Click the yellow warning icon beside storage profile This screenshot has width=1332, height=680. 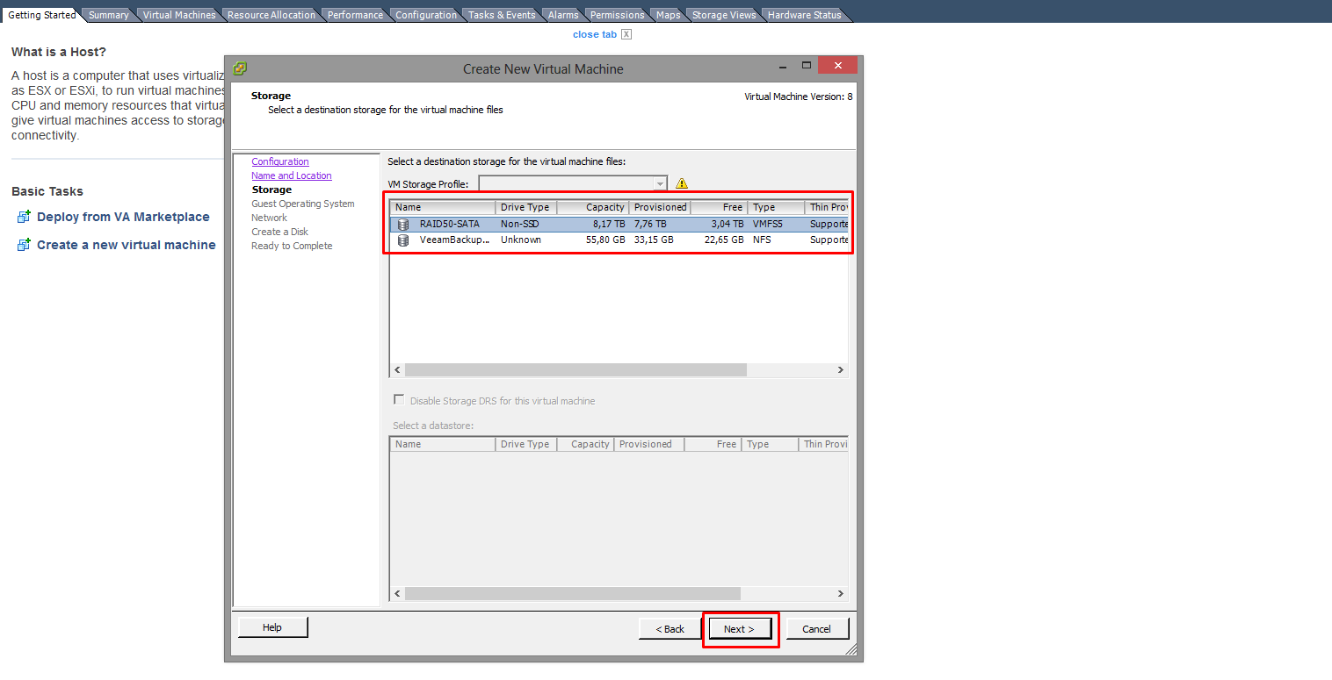(682, 184)
